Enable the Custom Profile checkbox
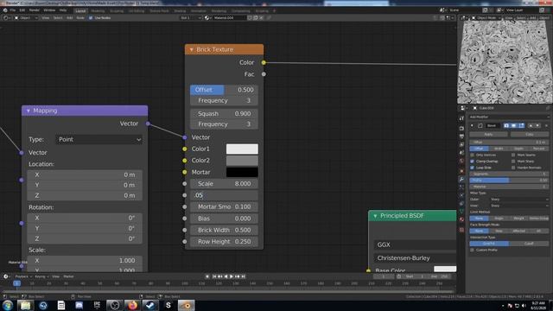553x311 pixels. pos(473,250)
